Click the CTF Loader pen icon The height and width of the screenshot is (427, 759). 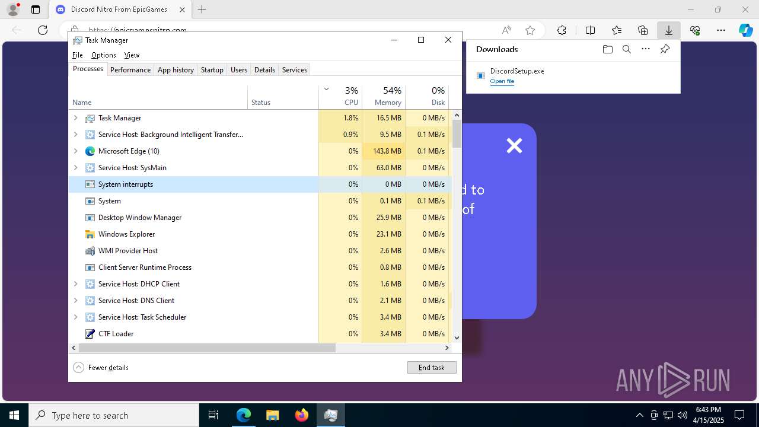pos(90,334)
